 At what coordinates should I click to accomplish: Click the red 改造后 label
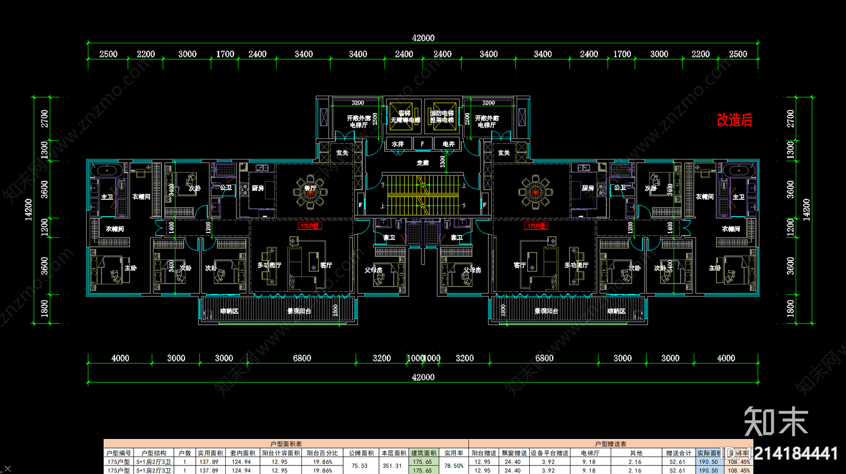coord(734,120)
